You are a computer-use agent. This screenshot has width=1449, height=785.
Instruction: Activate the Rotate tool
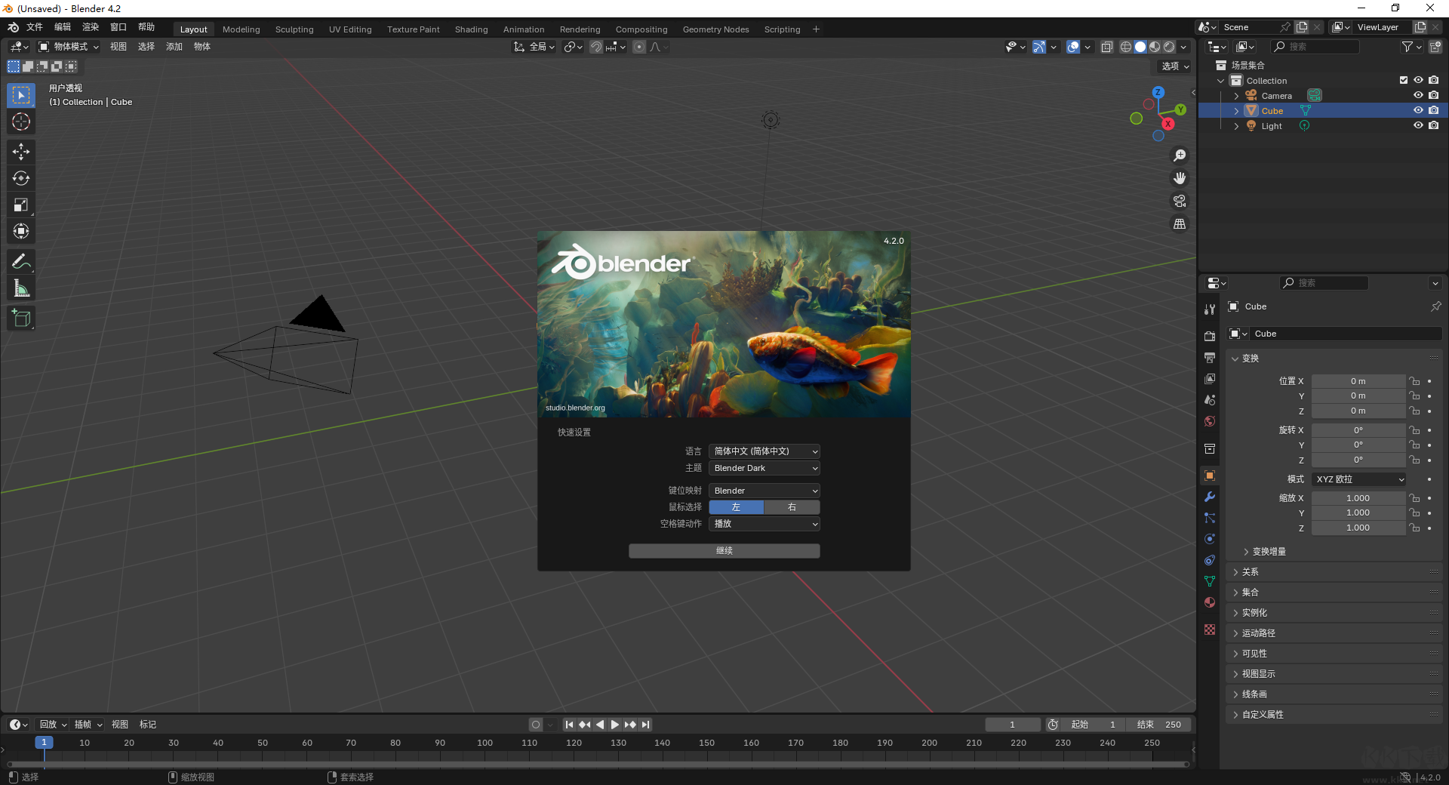(x=20, y=178)
